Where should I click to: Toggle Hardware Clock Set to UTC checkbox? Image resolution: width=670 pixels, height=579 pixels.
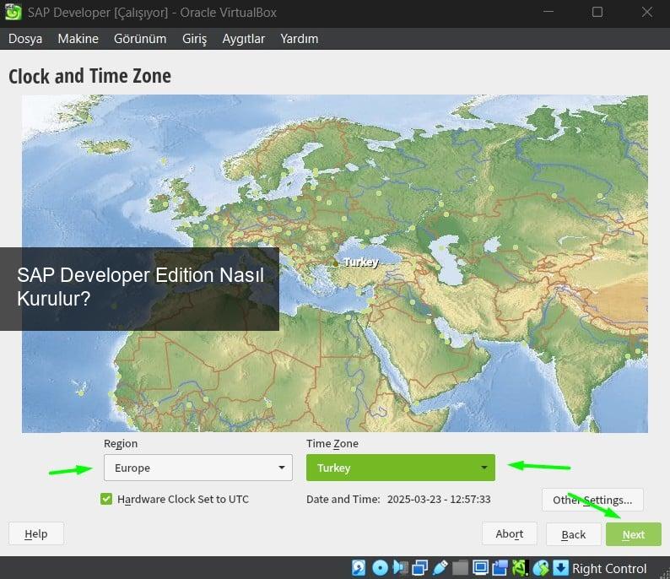tap(106, 499)
